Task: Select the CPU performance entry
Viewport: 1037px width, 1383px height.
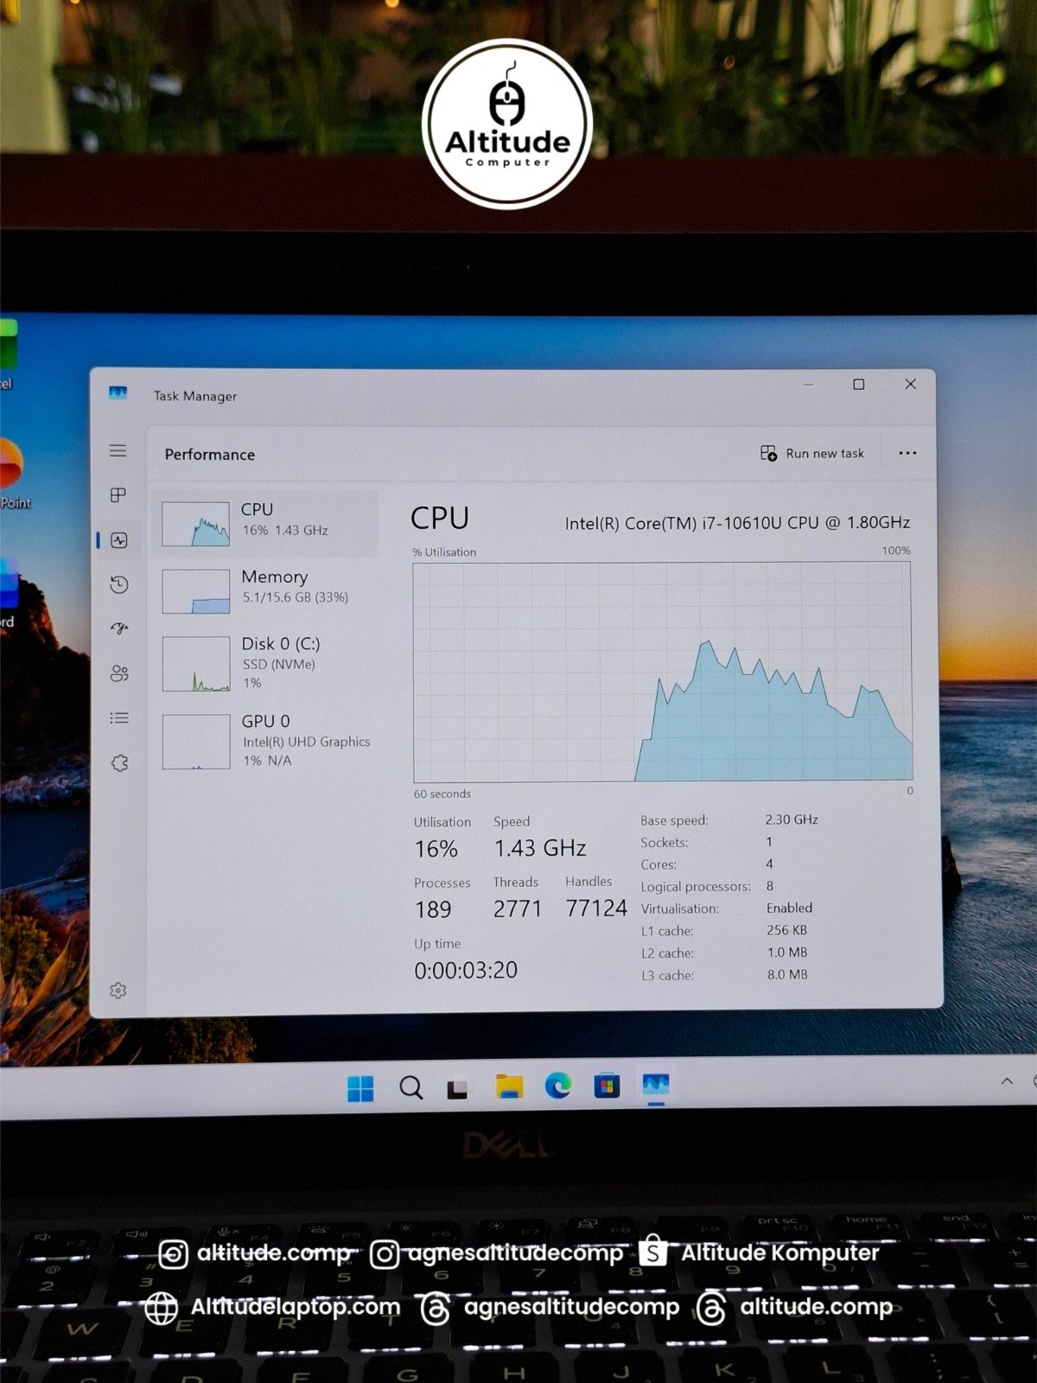Action: point(266,523)
